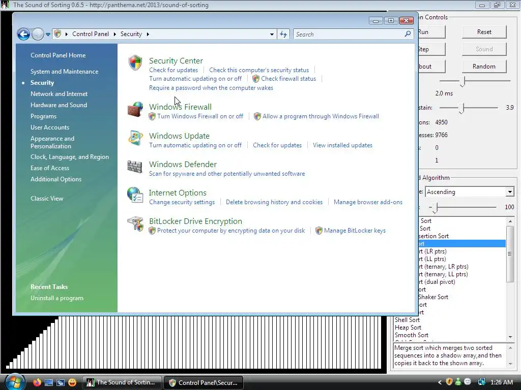Show hidden tray icons arrow
Screen dimensions: 521x390
pos(440,382)
